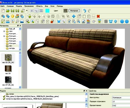The width and height of the screenshot is (130, 108).
Task: Click the house icon with green plus
Action: click(29, 16)
